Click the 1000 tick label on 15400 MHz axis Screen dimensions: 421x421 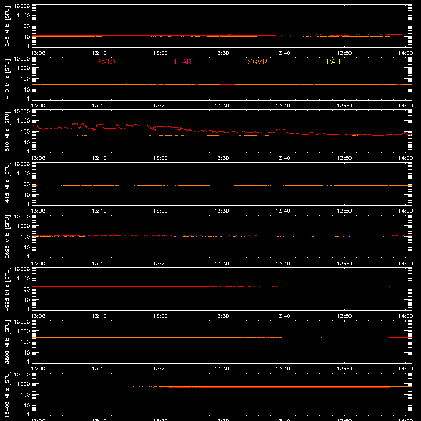click(24, 384)
